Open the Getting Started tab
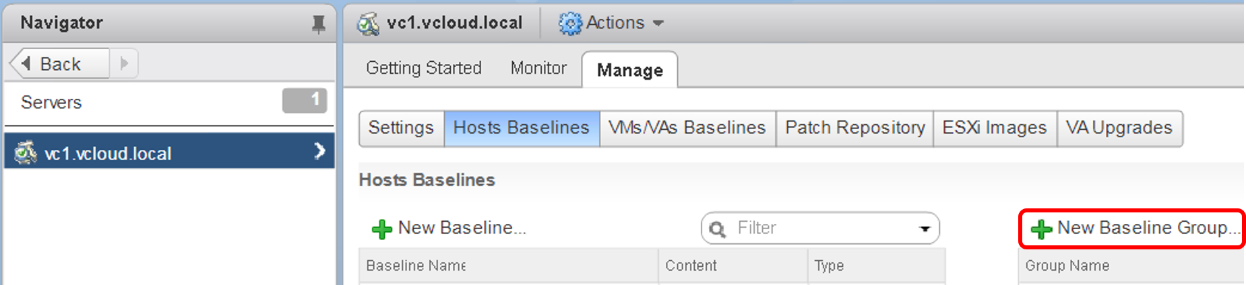This screenshot has width=1246, height=285. point(424,68)
